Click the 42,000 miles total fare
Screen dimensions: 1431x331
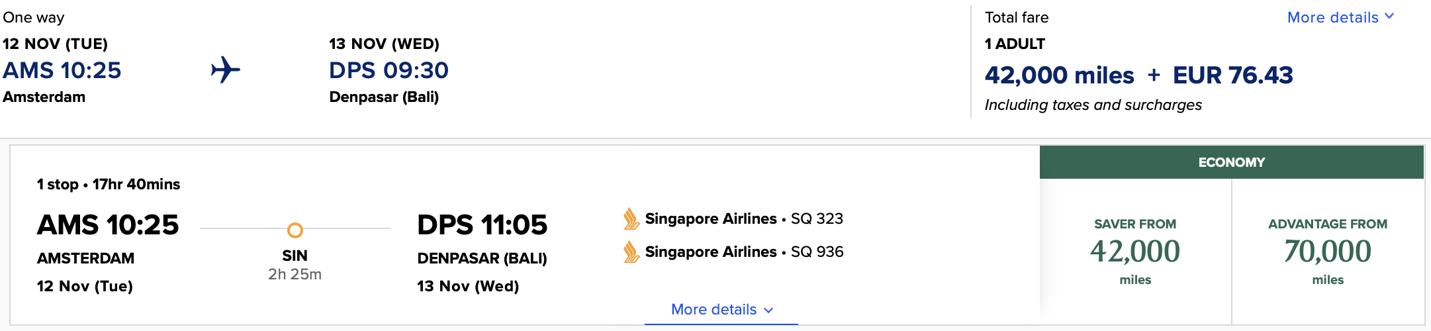point(1059,75)
